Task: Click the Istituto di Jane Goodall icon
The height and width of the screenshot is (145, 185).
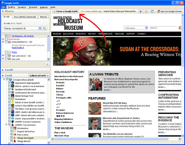Action: pyautogui.click(x=13, y=102)
